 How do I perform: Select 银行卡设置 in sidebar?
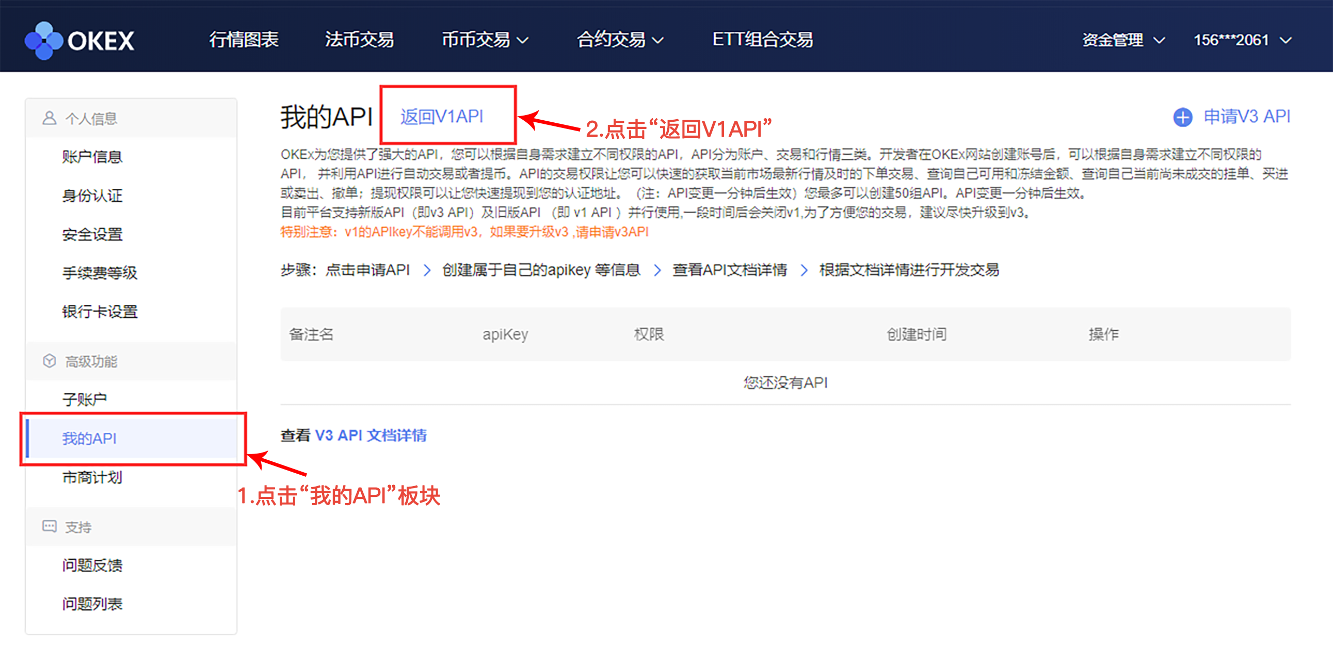pos(100,311)
